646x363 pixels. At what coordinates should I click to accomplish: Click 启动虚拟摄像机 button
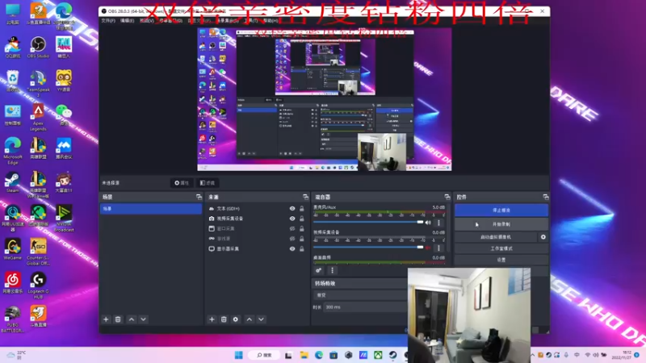pos(496,237)
